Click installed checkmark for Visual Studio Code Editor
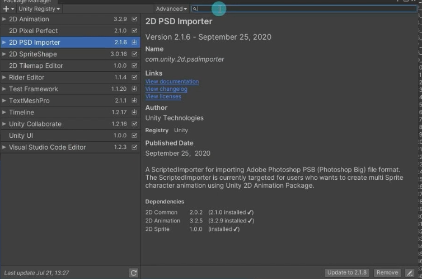This screenshot has width=422, height=279. [134, 147]
